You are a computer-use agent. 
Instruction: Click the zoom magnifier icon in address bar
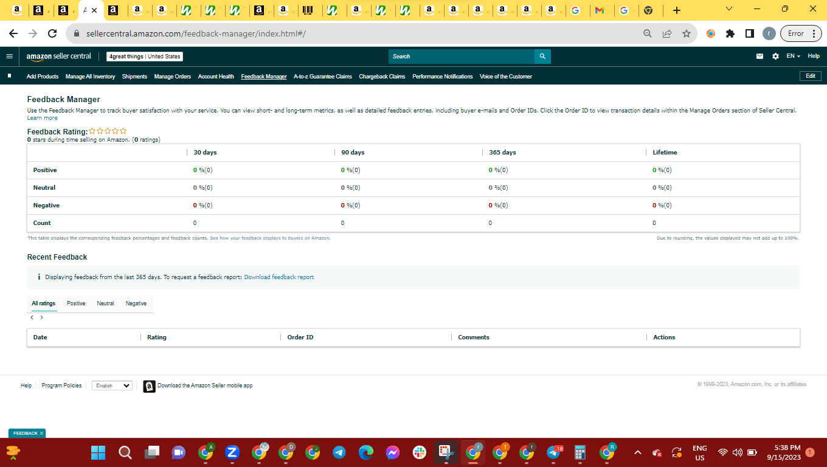pyautogui.click(x=648, y=33)
